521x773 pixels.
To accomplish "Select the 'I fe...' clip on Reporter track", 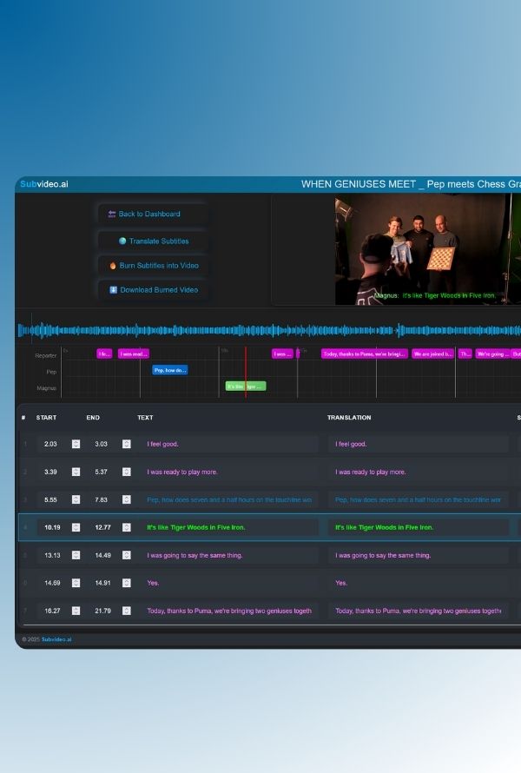I will (x=104, y=354).
